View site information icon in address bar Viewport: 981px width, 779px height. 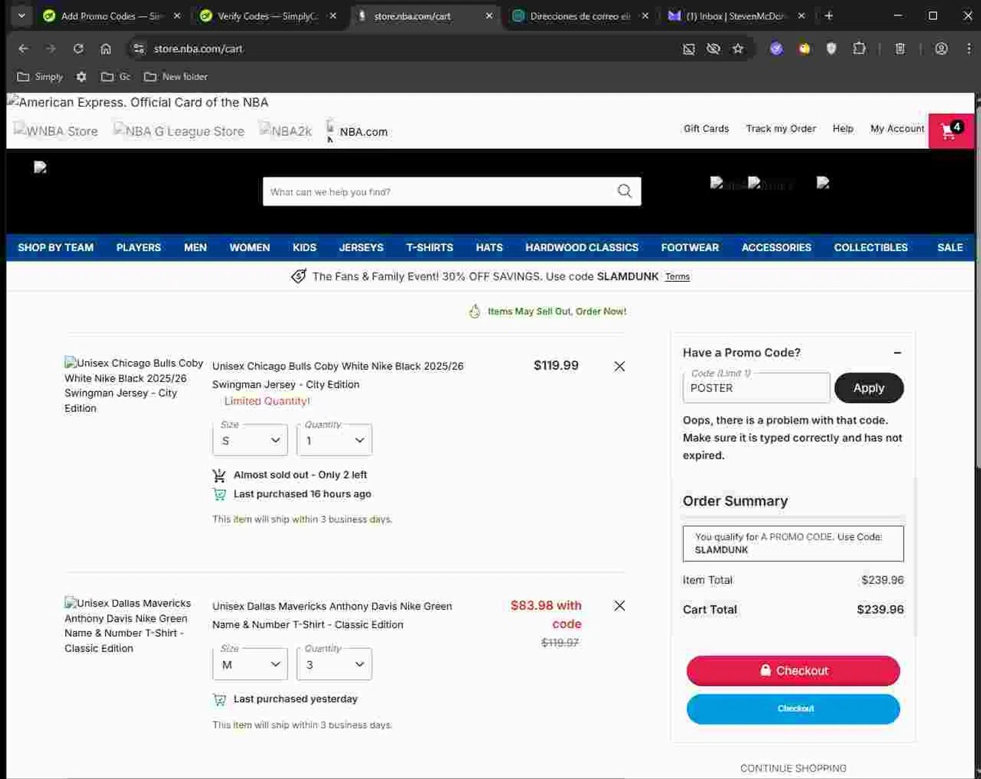138,48
